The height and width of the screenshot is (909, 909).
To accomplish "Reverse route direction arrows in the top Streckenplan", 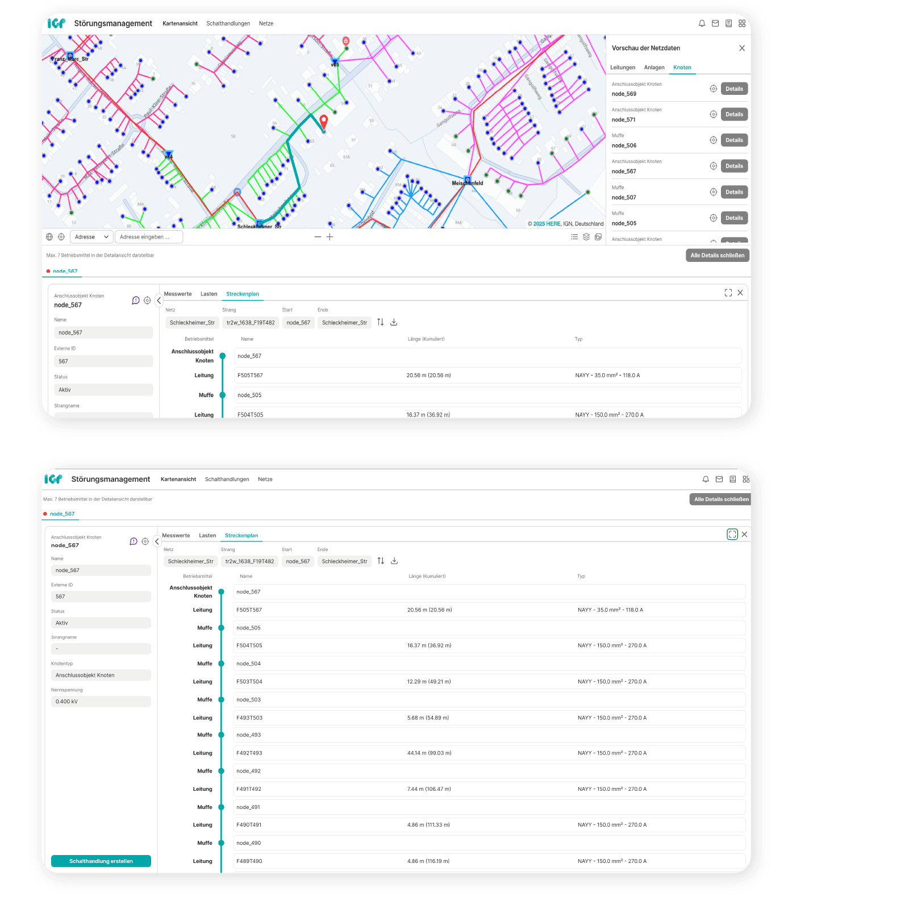I will (381, 322).
